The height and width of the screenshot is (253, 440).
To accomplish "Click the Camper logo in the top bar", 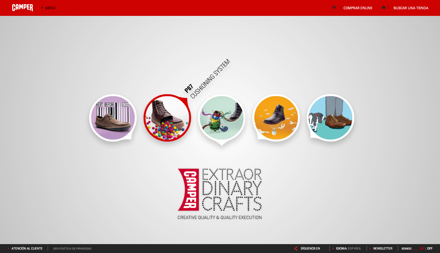I will click(22, 8).
